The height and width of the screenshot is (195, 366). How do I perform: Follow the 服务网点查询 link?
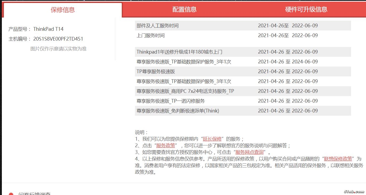(249, 152)
